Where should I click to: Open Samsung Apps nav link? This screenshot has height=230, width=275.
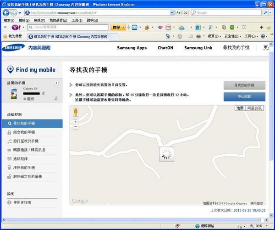(x=132, y=48)
